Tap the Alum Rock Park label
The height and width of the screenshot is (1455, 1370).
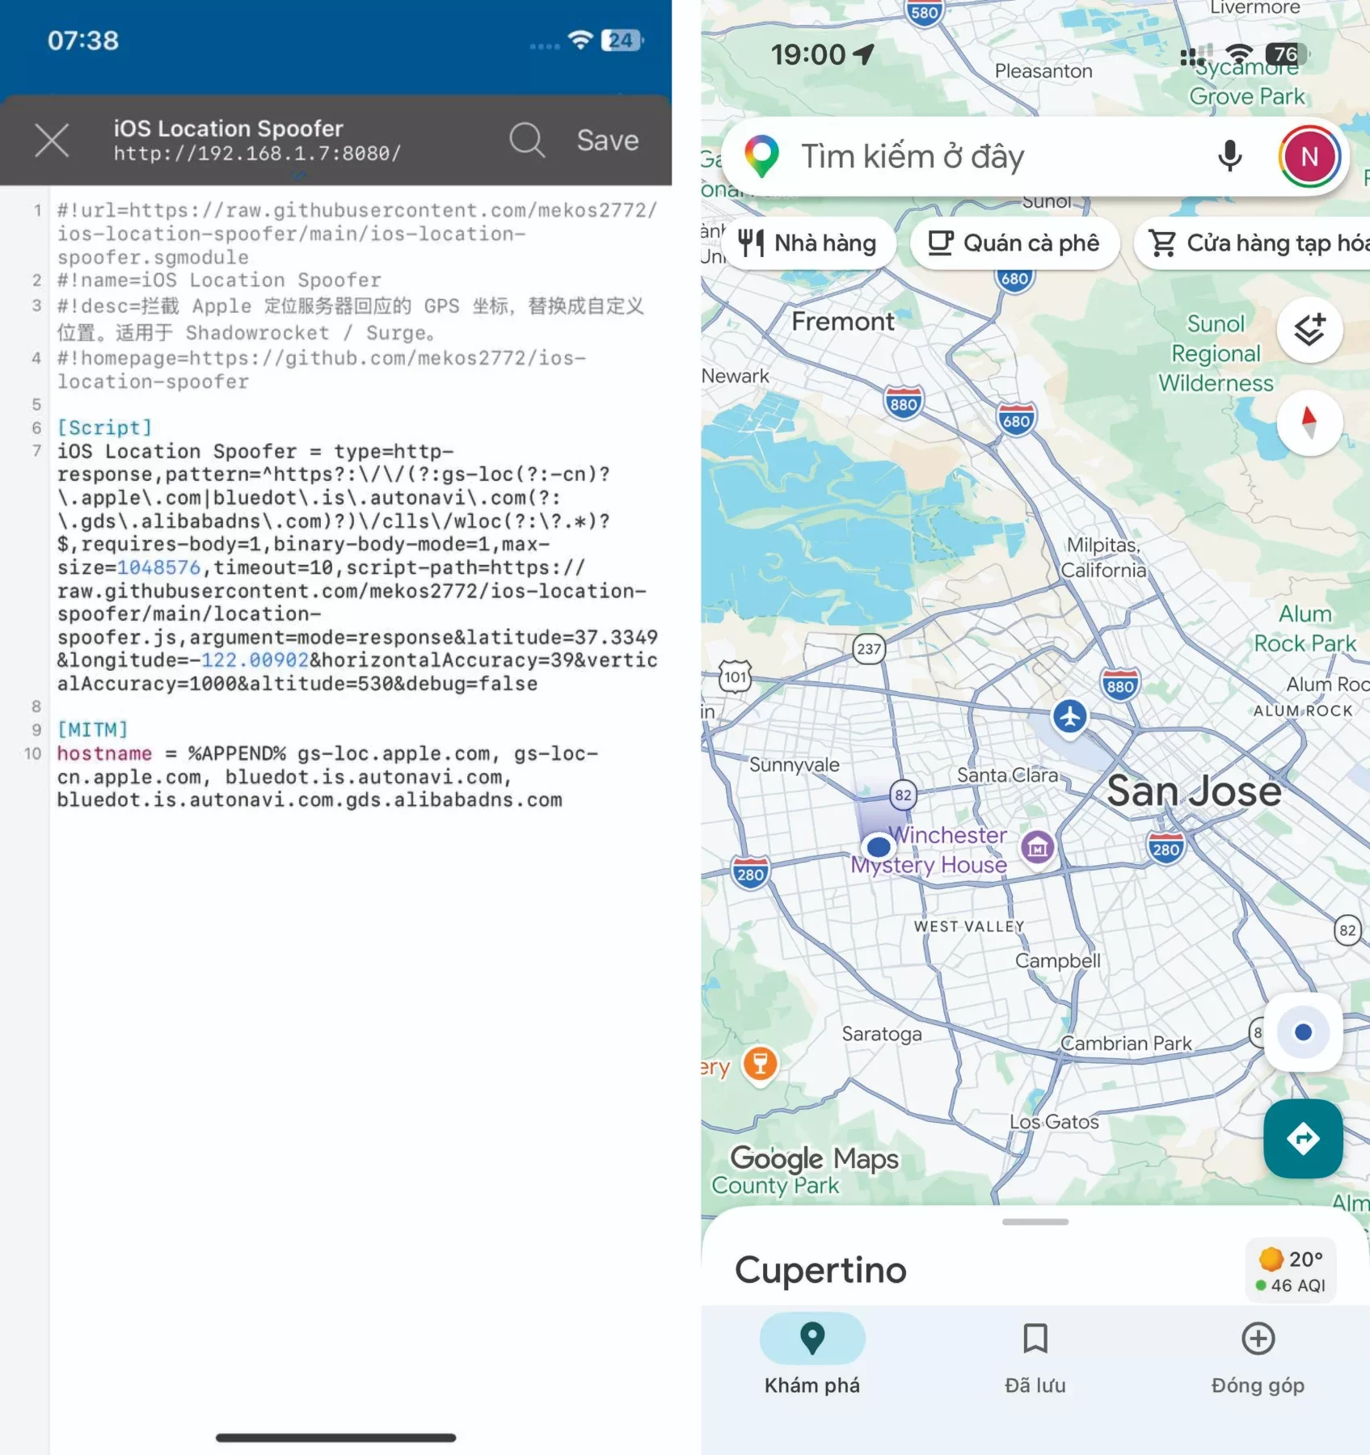(x=1305, y=628)
